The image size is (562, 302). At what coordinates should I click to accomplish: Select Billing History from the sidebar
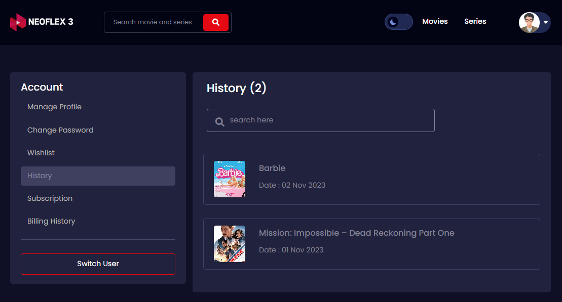[51, 221]
